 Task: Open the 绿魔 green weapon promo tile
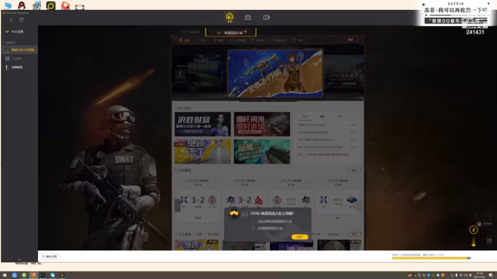pos(262,151)
